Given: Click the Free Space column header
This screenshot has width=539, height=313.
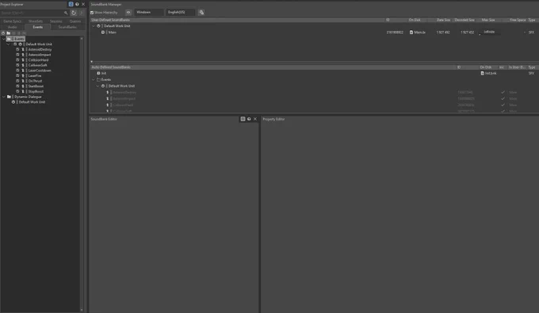Looking at the screenshot, I should [518, 20].
